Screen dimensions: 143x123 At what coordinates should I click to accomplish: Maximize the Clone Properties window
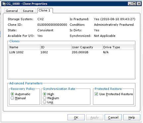click(134, 4)
